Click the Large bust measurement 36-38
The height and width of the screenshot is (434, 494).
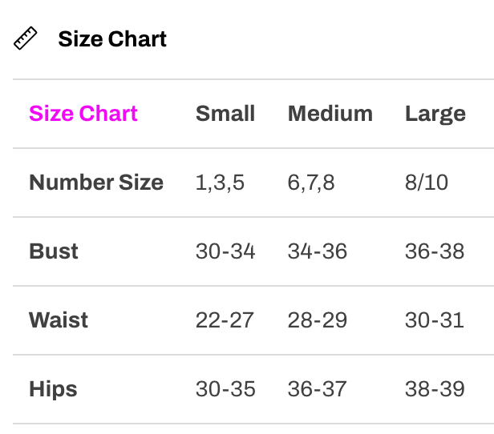[x=435, y=251]
